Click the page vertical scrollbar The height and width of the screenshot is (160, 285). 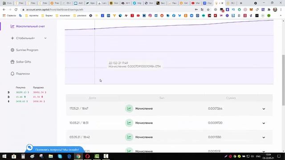click(x=283, y=80)
